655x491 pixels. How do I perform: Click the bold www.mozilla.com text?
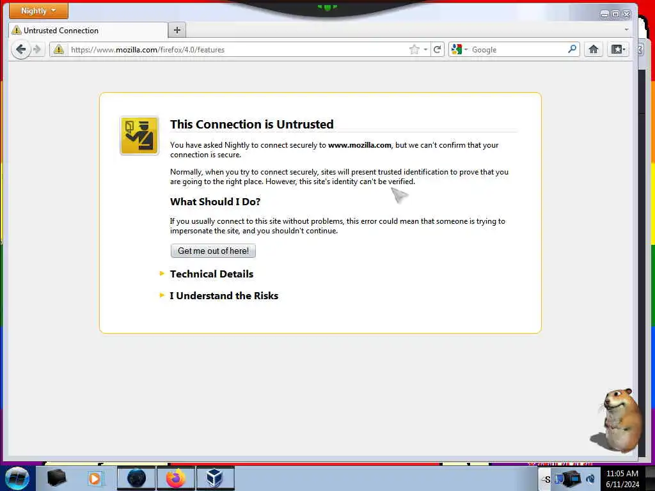(359, 145)
